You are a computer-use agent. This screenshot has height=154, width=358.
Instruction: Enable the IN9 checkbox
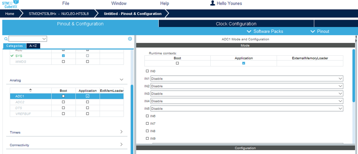(x=147, y=138)
